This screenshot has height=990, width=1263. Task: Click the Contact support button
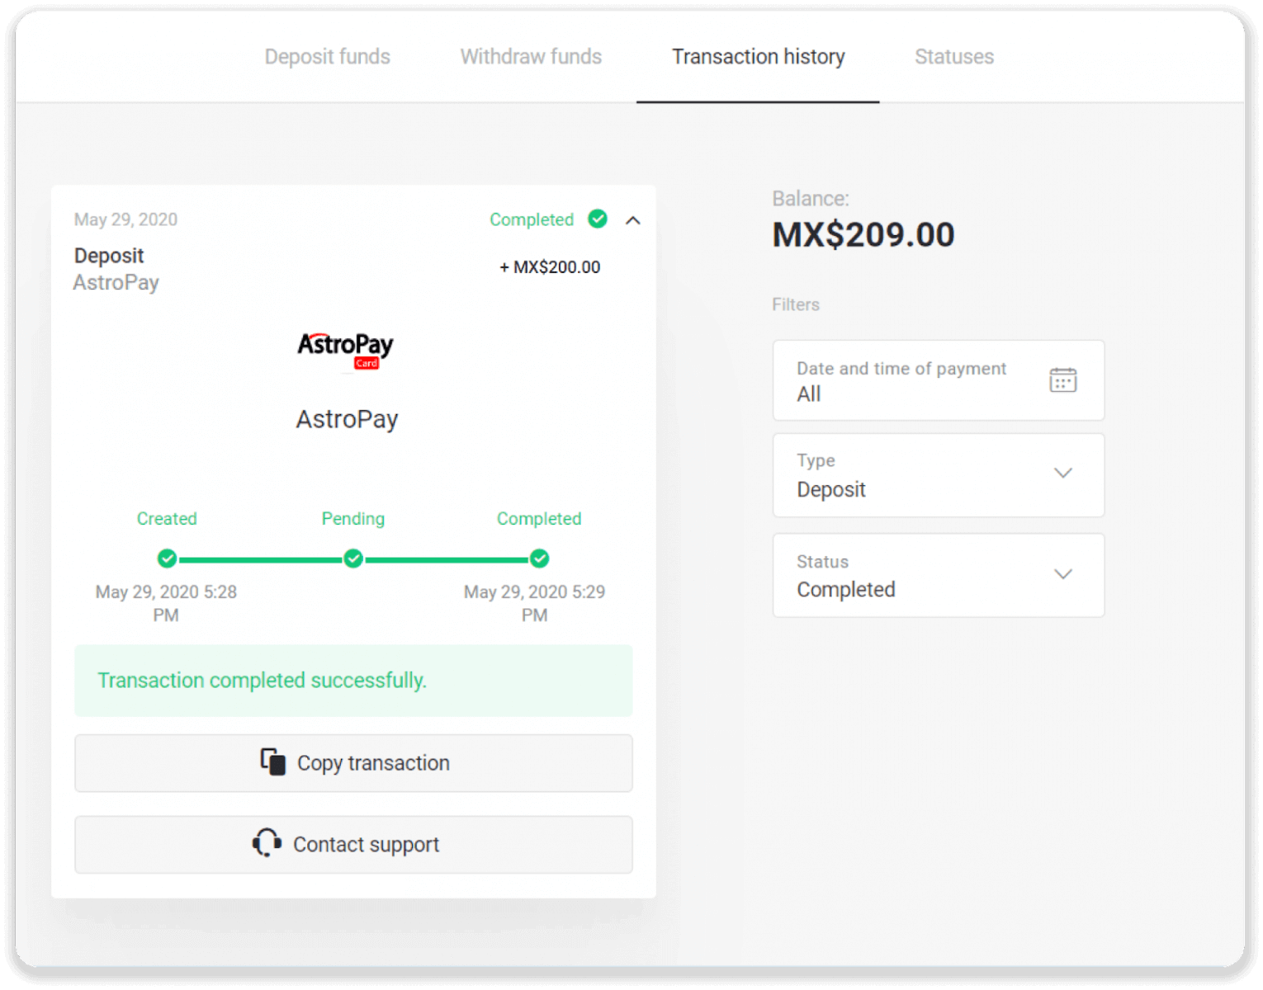[x=353, y=844]
